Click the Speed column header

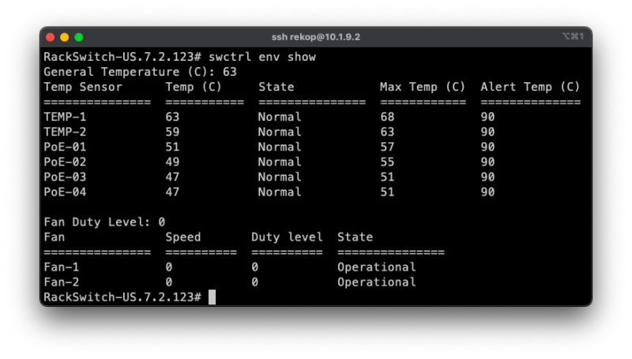click(183, 237)
